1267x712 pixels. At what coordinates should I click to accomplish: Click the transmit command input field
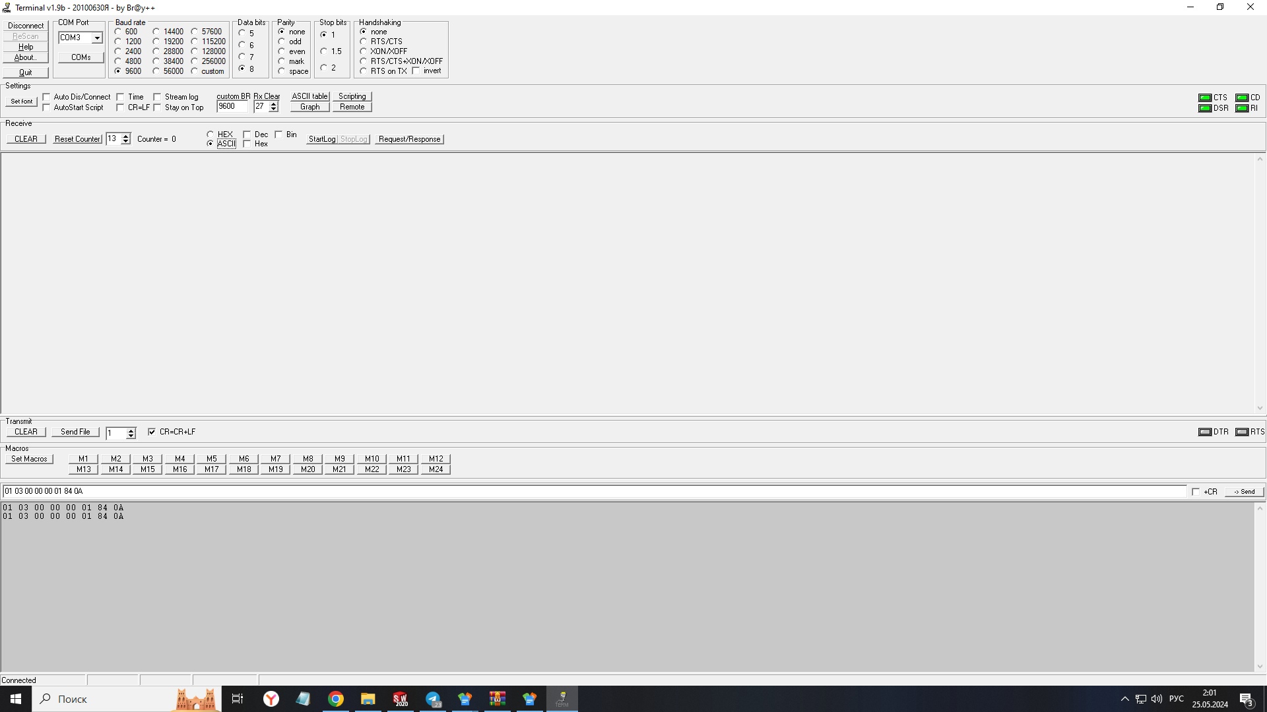click(594, 491)
